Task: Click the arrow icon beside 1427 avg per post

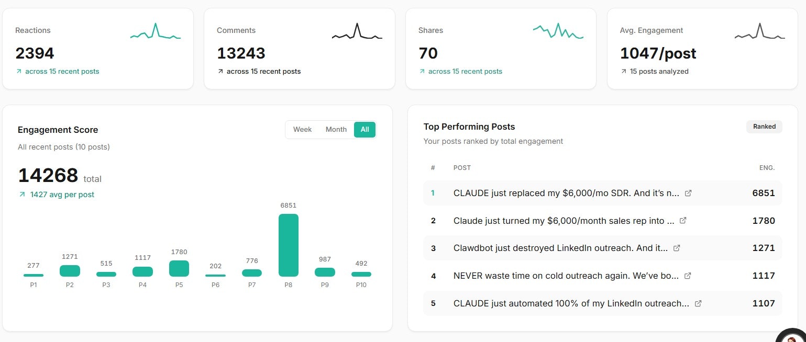Action: click(22, 195)
